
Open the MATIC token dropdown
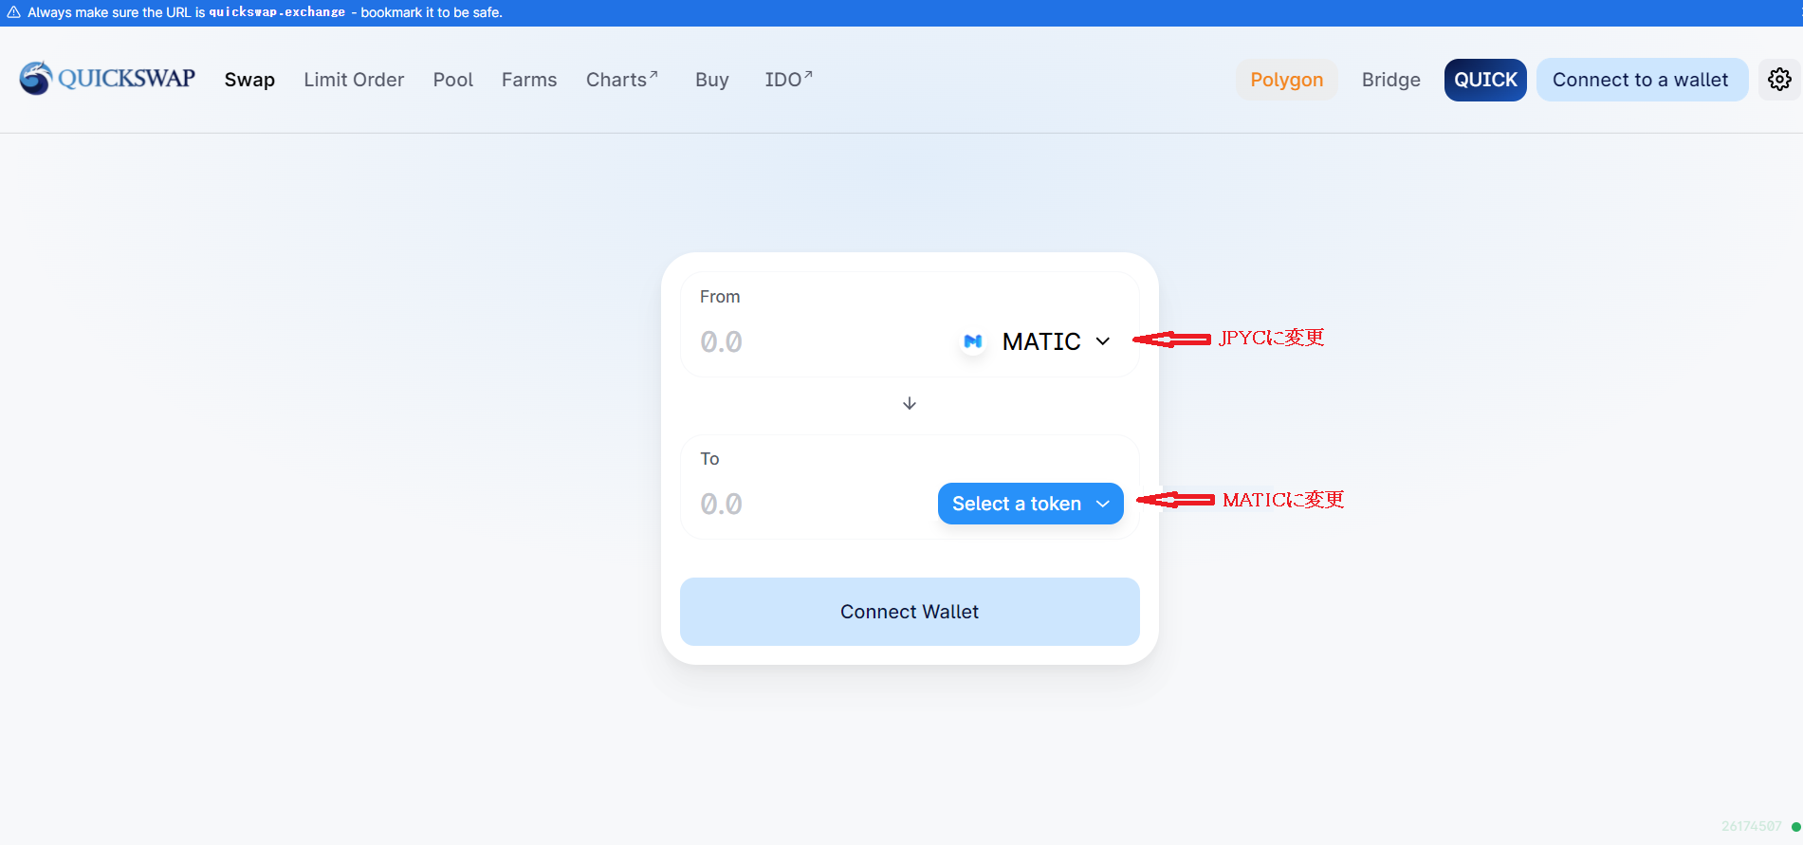click(x=1036, y=341)
